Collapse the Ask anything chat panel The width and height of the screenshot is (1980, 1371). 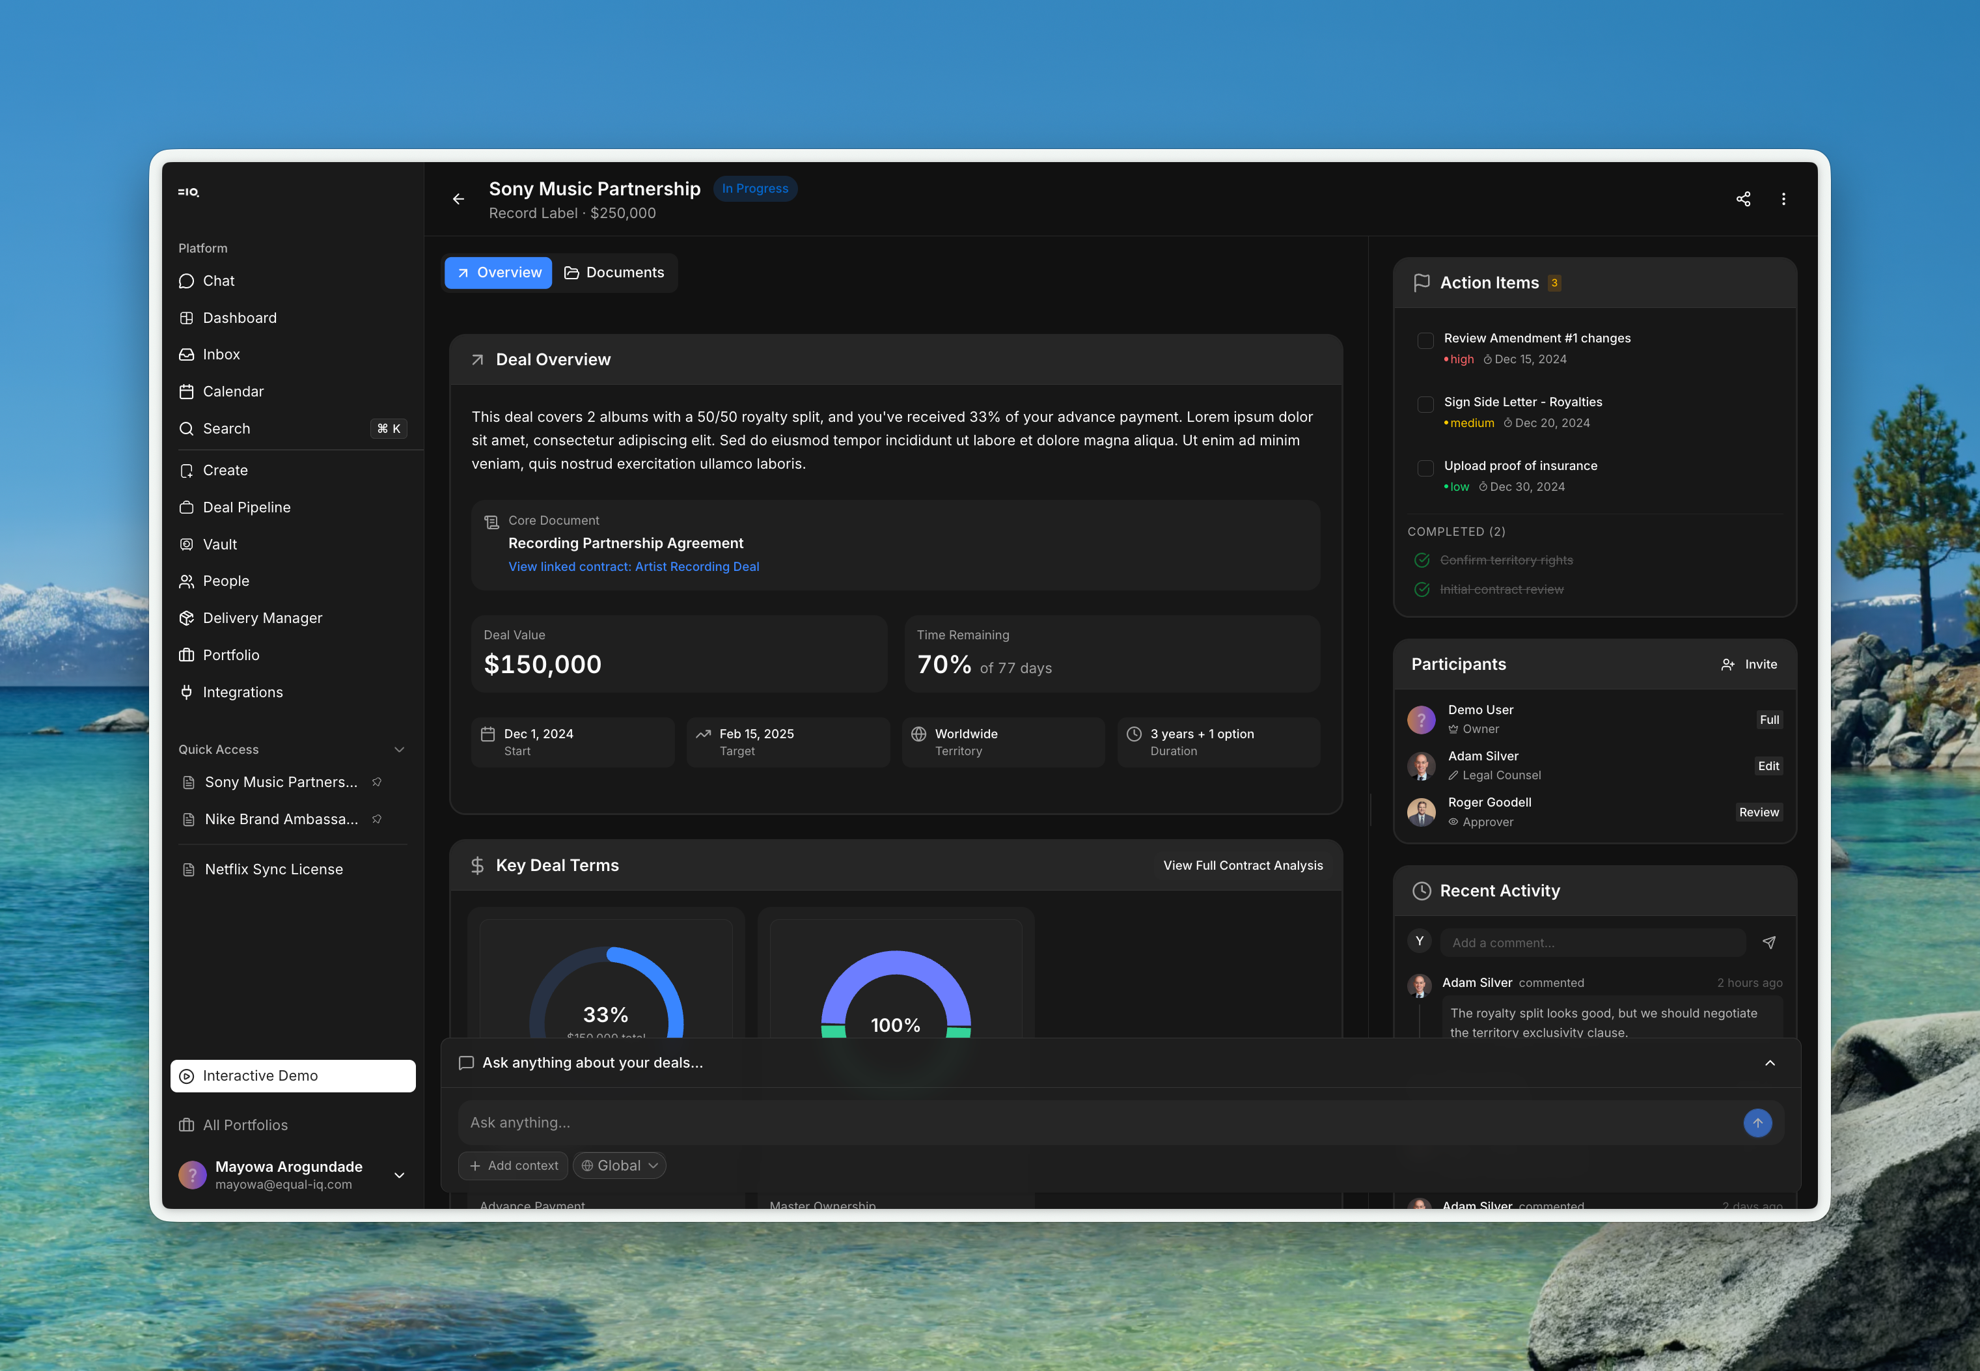(x=1770, y=1064)
